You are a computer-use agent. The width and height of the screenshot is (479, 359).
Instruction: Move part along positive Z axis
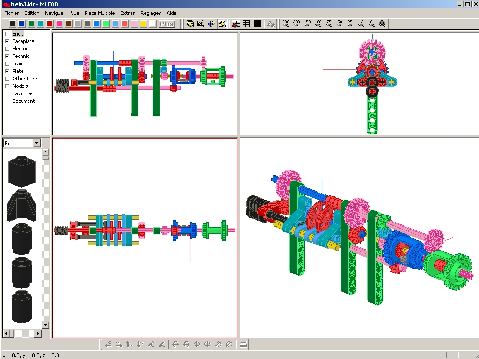coord(151,345)
